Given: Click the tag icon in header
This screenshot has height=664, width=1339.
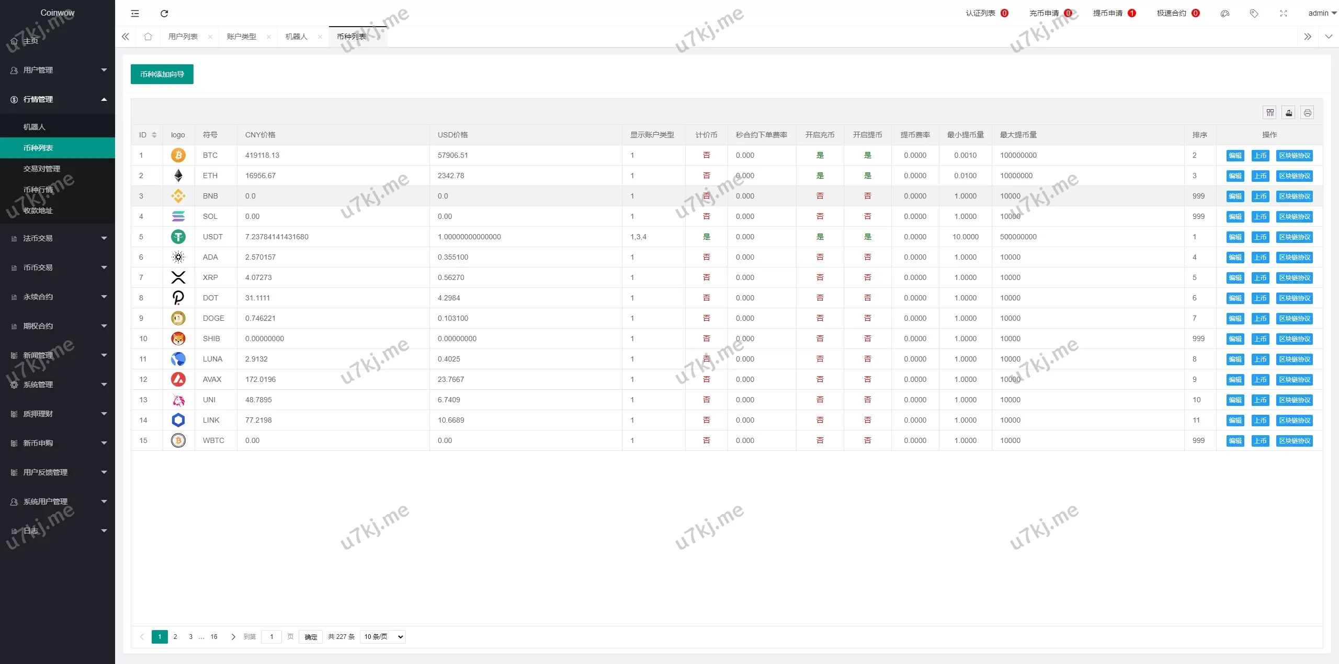Looking at the screenshot, I should 1254,14.
